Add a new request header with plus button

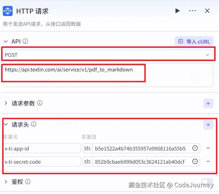coord(208,125)
